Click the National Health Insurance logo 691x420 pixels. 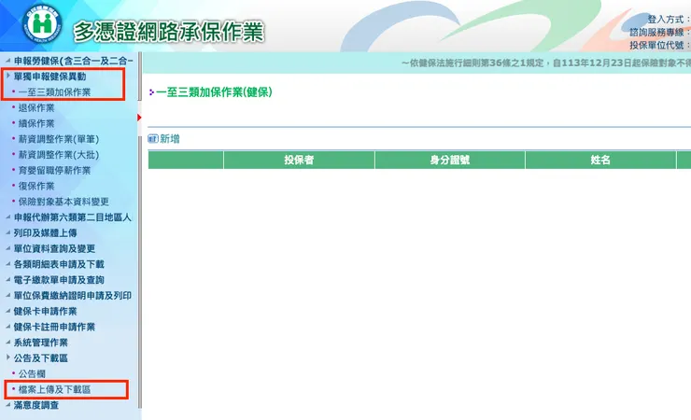[x=42, y=23]
